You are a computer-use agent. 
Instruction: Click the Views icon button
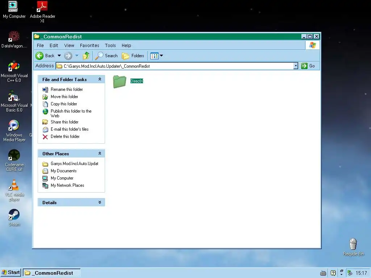pyautogui.click(x=154, y=56)
